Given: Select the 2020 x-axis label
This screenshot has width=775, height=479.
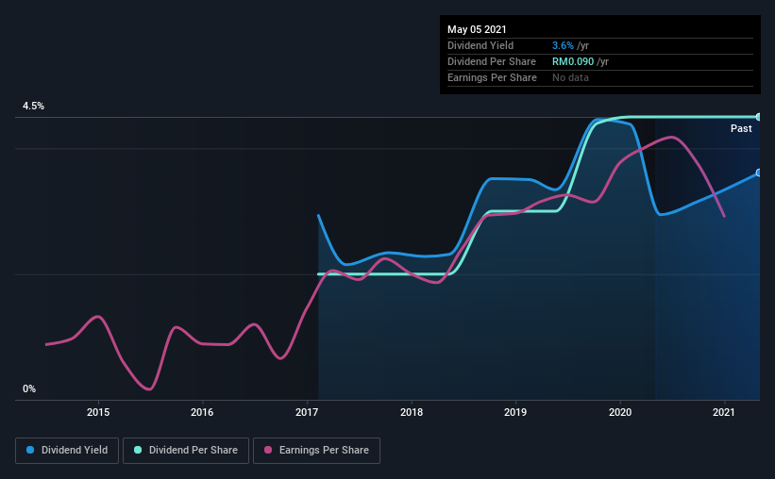Looking at the screenshot, I should tap(620, 412).
